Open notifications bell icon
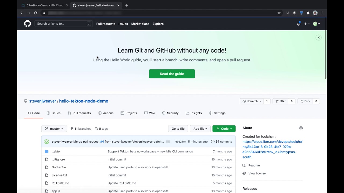This screenshot has height=193, width=344. pos(298,24)
